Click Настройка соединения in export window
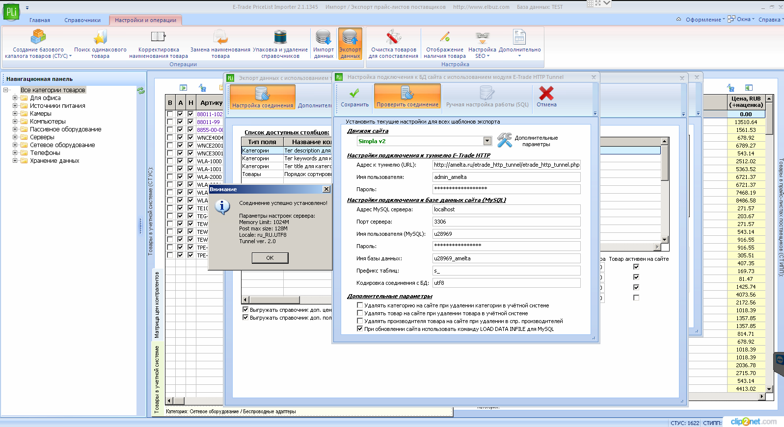Screen dimensions: 784x427 tap(263, 97)
